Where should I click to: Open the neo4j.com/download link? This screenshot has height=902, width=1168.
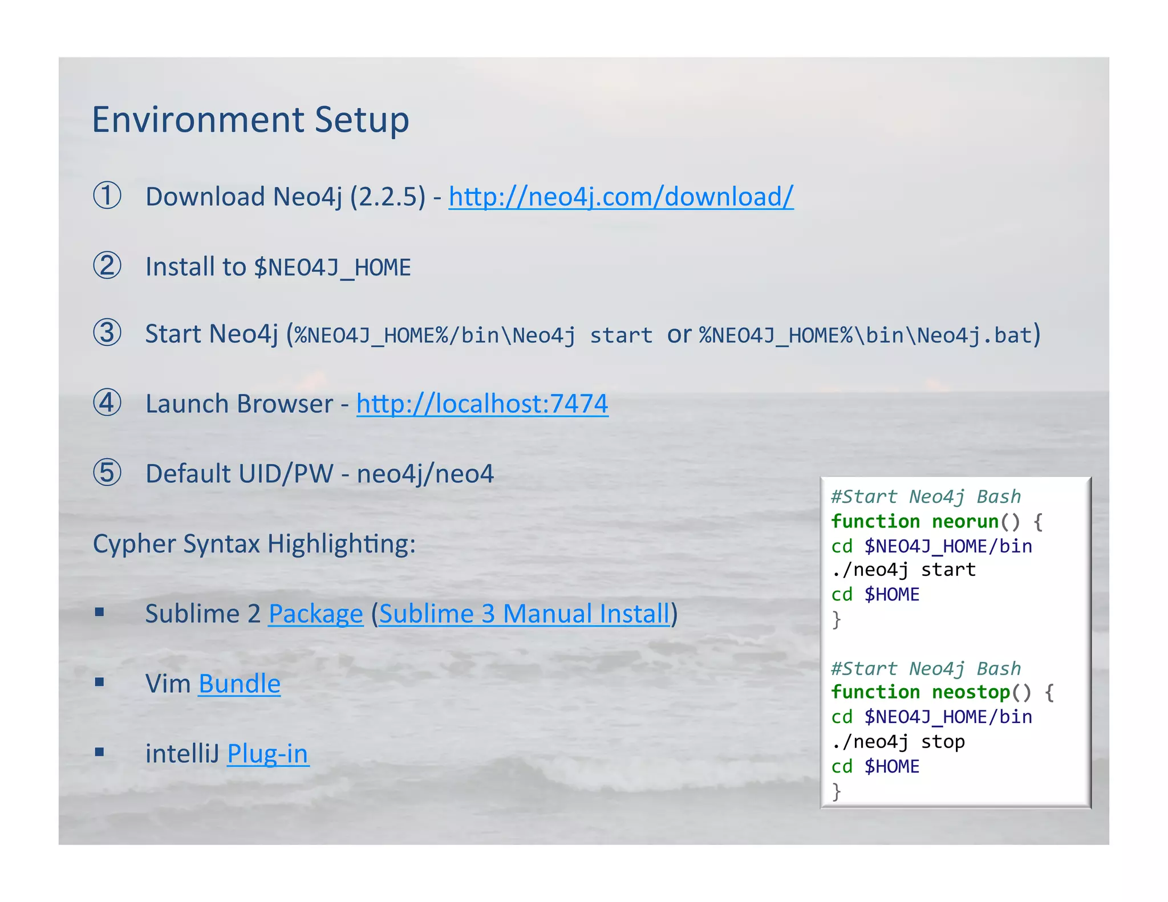[621, 197]
